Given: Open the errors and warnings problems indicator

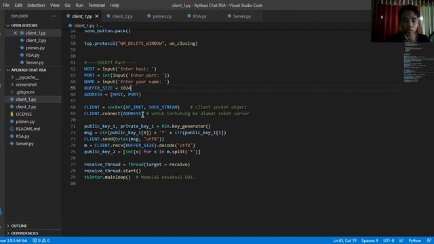Looking at the screenshot, I should tap(41, 241).
